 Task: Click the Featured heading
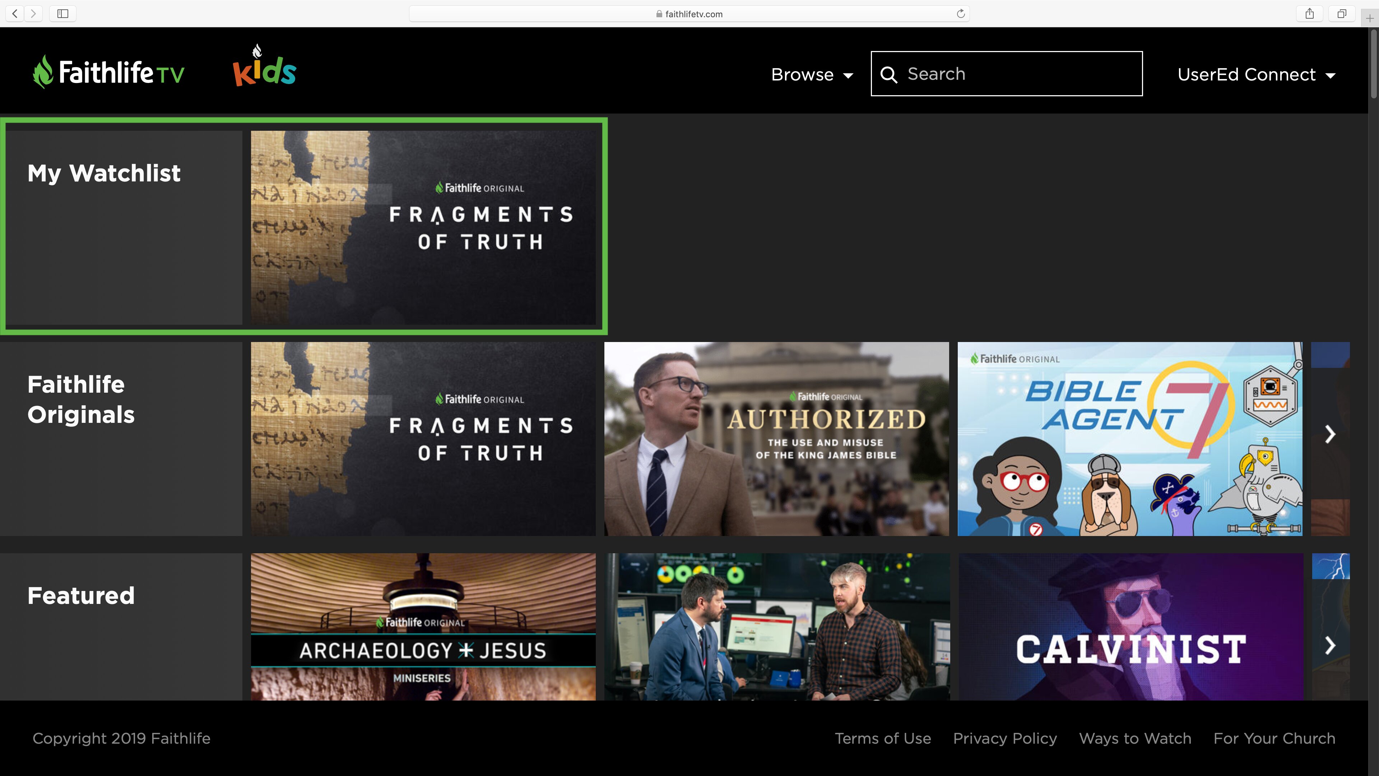tap(81, 596)
